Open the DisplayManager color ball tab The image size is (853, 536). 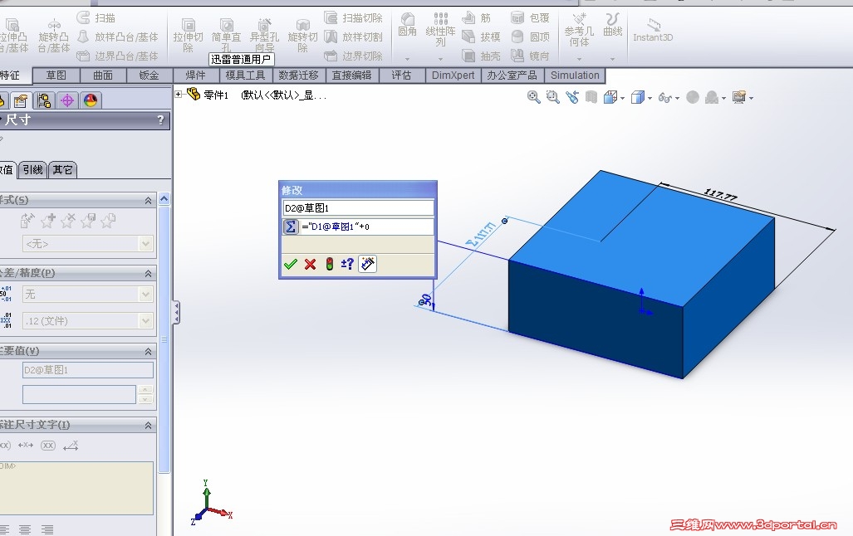(x=91, y=100)
